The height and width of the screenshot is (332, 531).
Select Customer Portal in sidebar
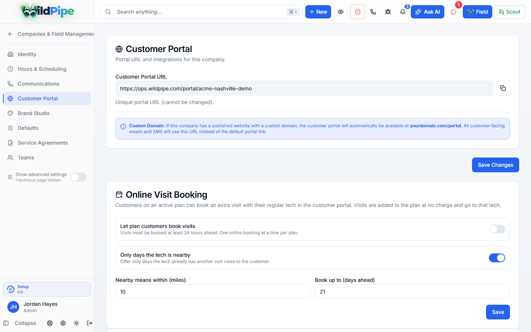point(47,98)
